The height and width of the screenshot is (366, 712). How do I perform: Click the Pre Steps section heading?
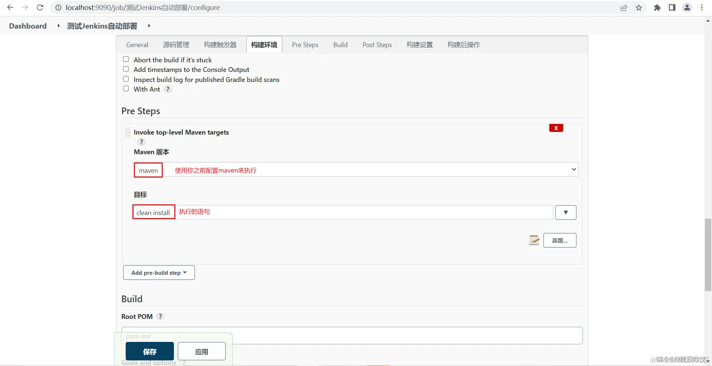pos(141,111)
